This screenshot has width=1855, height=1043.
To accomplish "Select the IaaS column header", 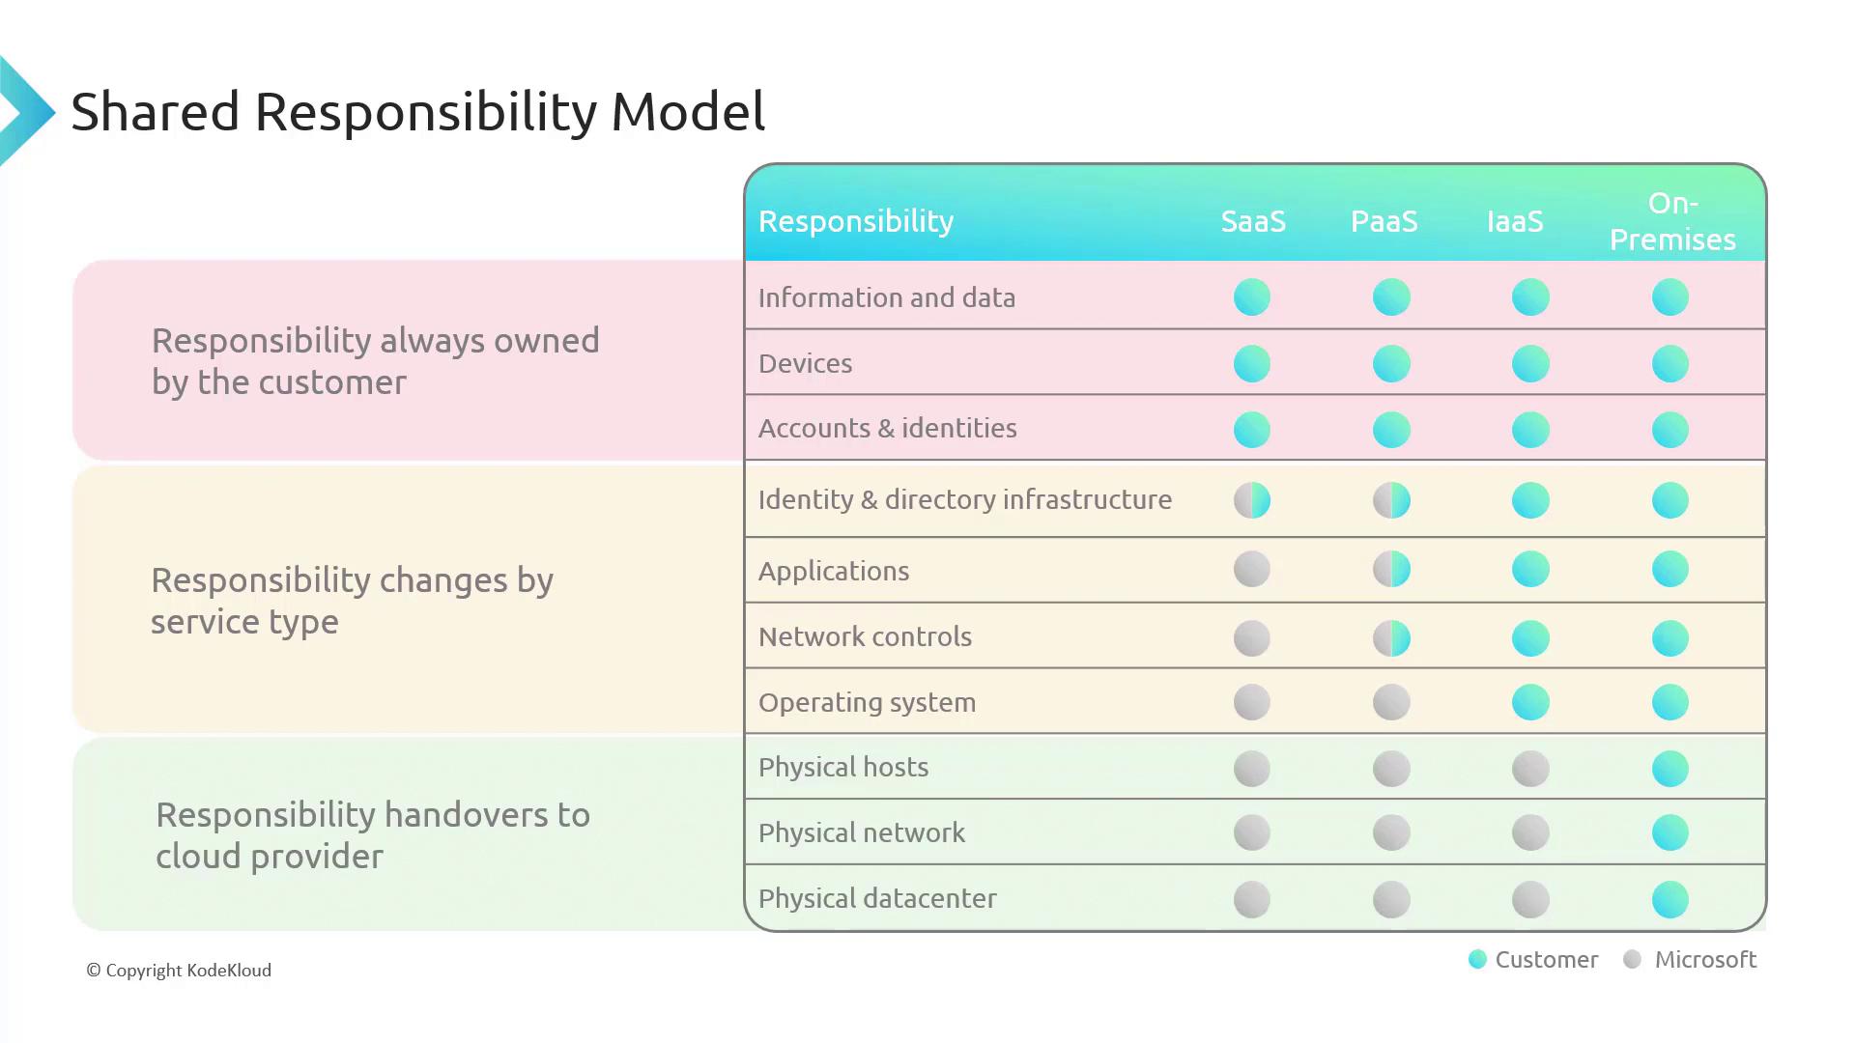I will point(1515,221).
